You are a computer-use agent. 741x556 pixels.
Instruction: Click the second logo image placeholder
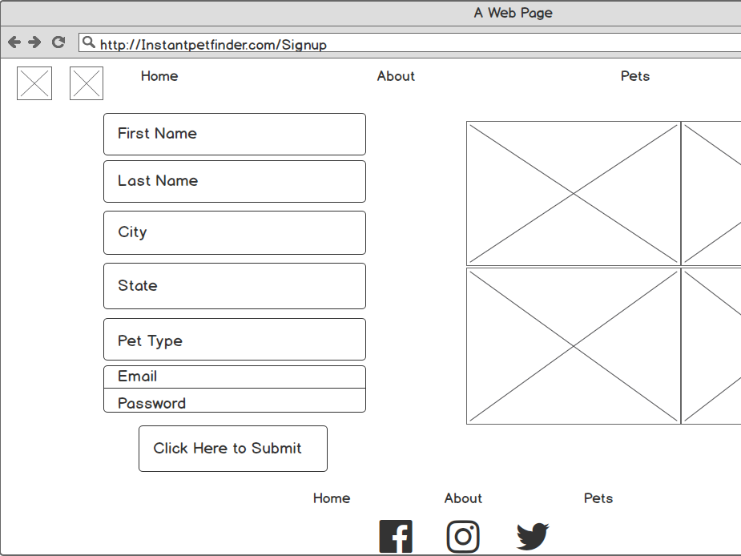click(x=87, y=83)
